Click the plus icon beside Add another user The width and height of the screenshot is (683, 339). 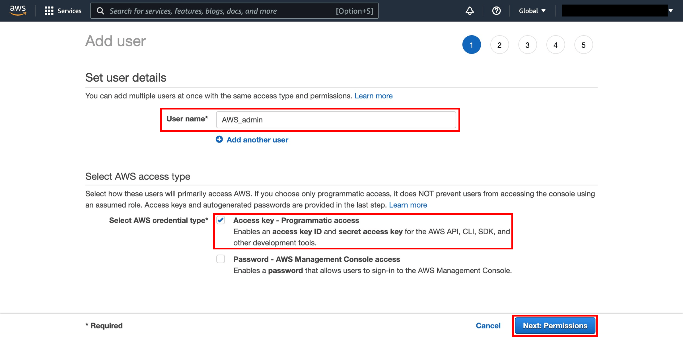point(219,139)
